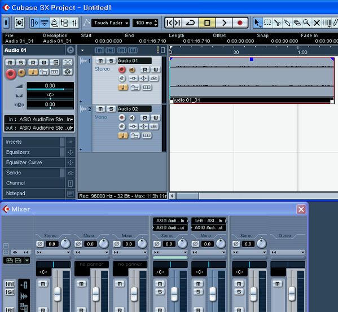Start recording from the transport toolbar
338x312 pixels.
[240, 23]
